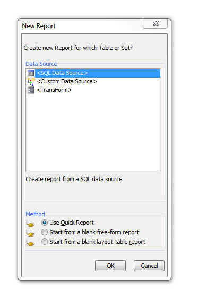Click the Create report from a SQL data source description

(x=74, y=179)
